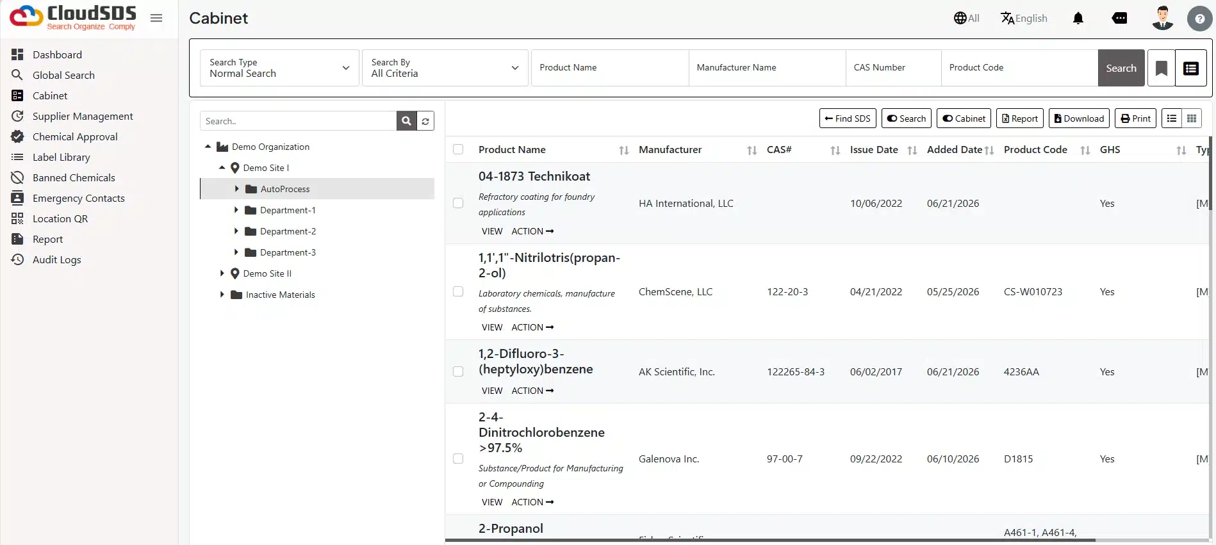Click the horizontal table scrollbar
This screenshot has width=1216, height=545.
click(770, 541)
